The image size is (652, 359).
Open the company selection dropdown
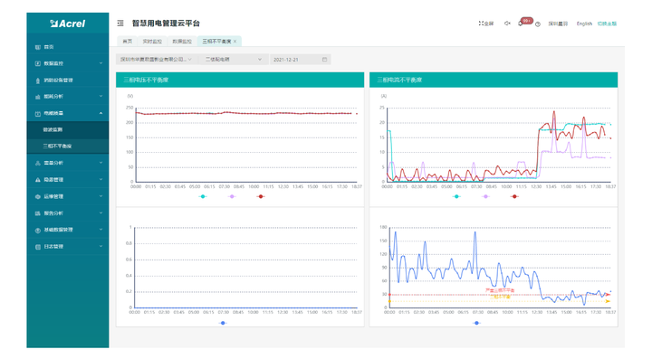pyautogui.click(x=157, y=60)
